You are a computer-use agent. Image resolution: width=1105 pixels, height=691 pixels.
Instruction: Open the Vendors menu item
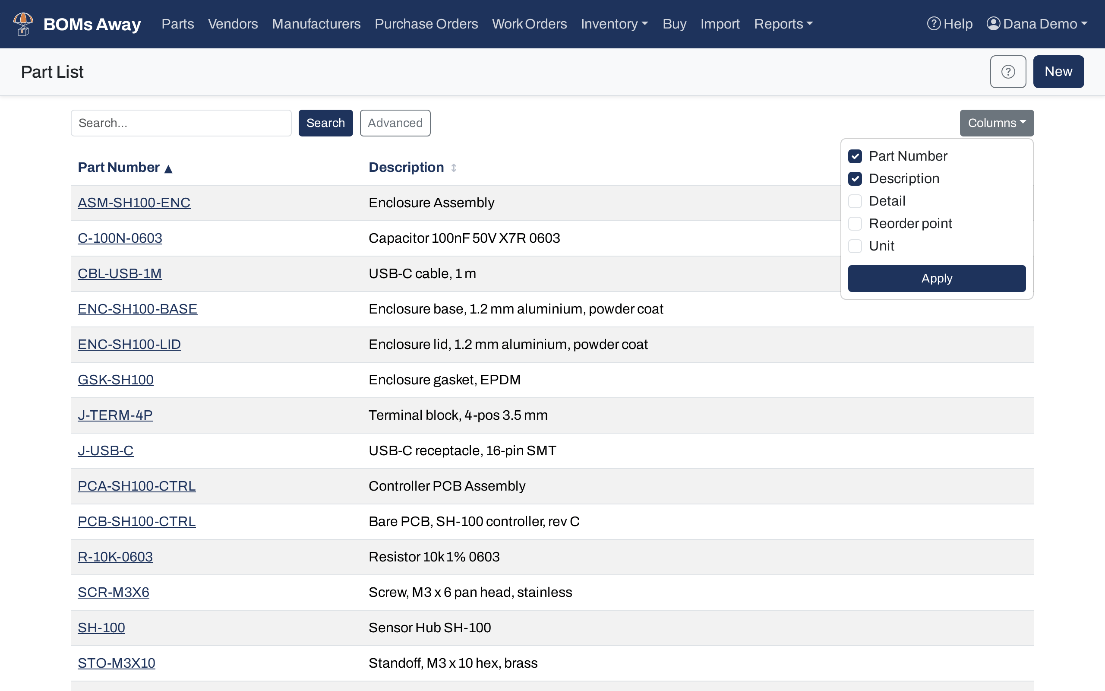(233, 24)
